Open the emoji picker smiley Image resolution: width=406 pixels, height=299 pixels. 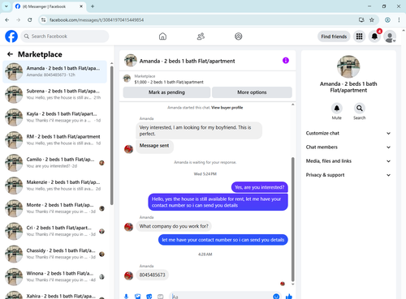click(x=276, y=297)
